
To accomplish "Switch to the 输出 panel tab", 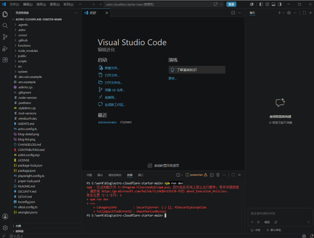I will pos(100,175).
